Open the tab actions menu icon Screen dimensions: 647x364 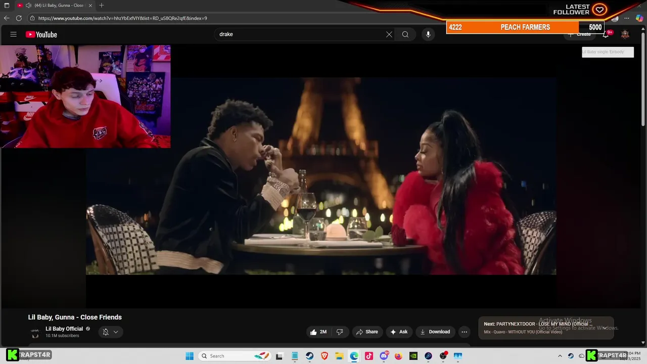7,5
